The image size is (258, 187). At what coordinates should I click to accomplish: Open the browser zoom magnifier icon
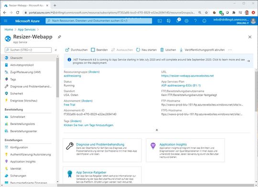(x=200, y=12)
